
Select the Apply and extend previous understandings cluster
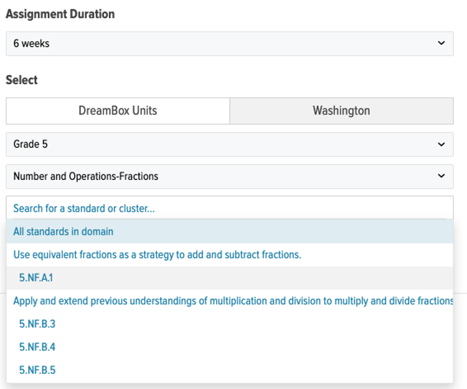pyautogui.click(x=233, y=301)
